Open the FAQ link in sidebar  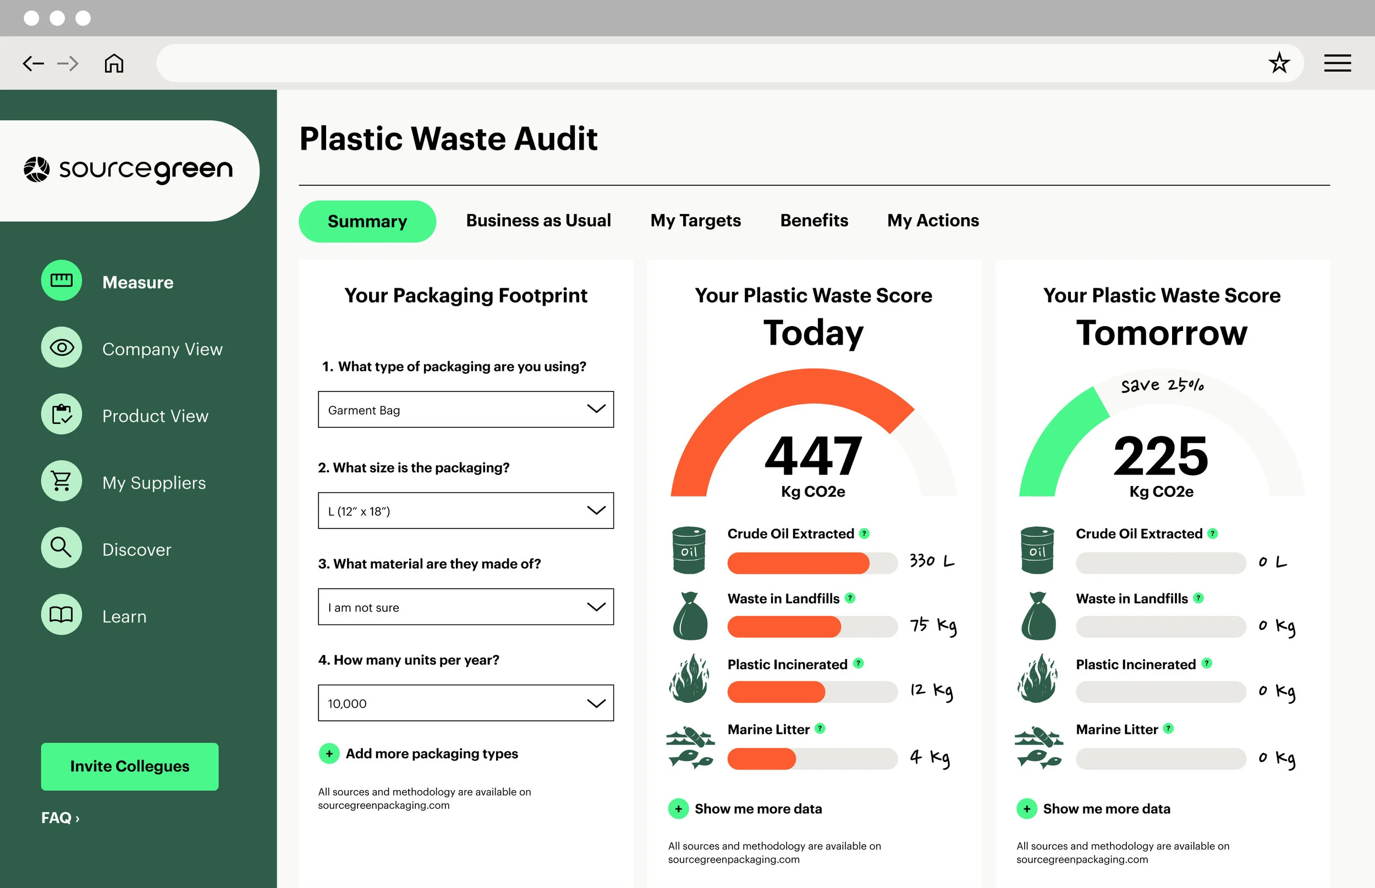coord(60,818)
